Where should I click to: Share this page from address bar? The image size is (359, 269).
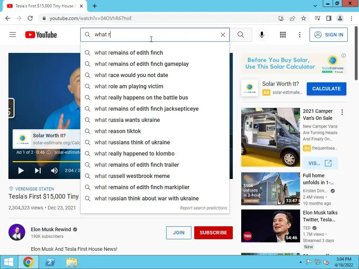pyautogui.click(x=292, y=18)
